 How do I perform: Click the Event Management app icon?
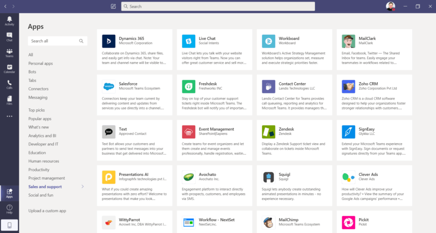189,132
